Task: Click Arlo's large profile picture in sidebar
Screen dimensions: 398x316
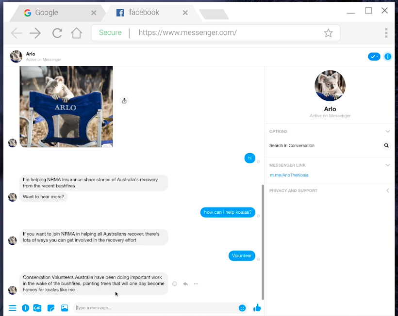Action: [330, 86]
